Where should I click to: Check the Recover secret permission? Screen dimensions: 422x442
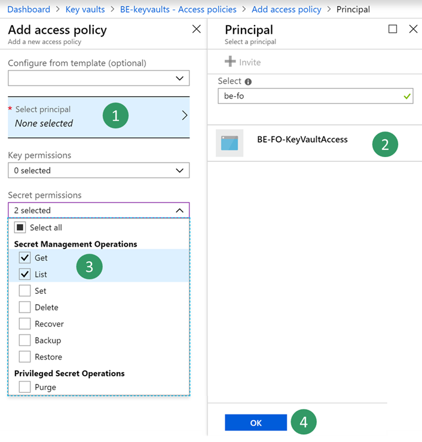[x=25, y=324]
